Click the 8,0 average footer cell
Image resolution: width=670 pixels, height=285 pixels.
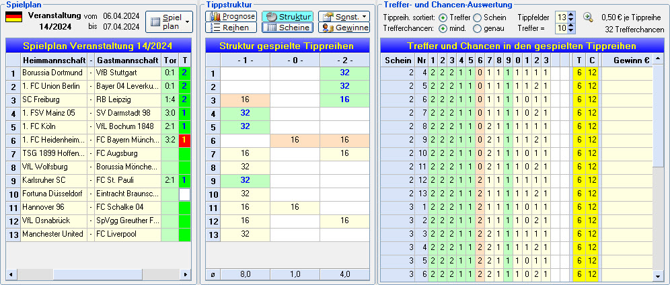pyautogui.click(x=246, y=274)
